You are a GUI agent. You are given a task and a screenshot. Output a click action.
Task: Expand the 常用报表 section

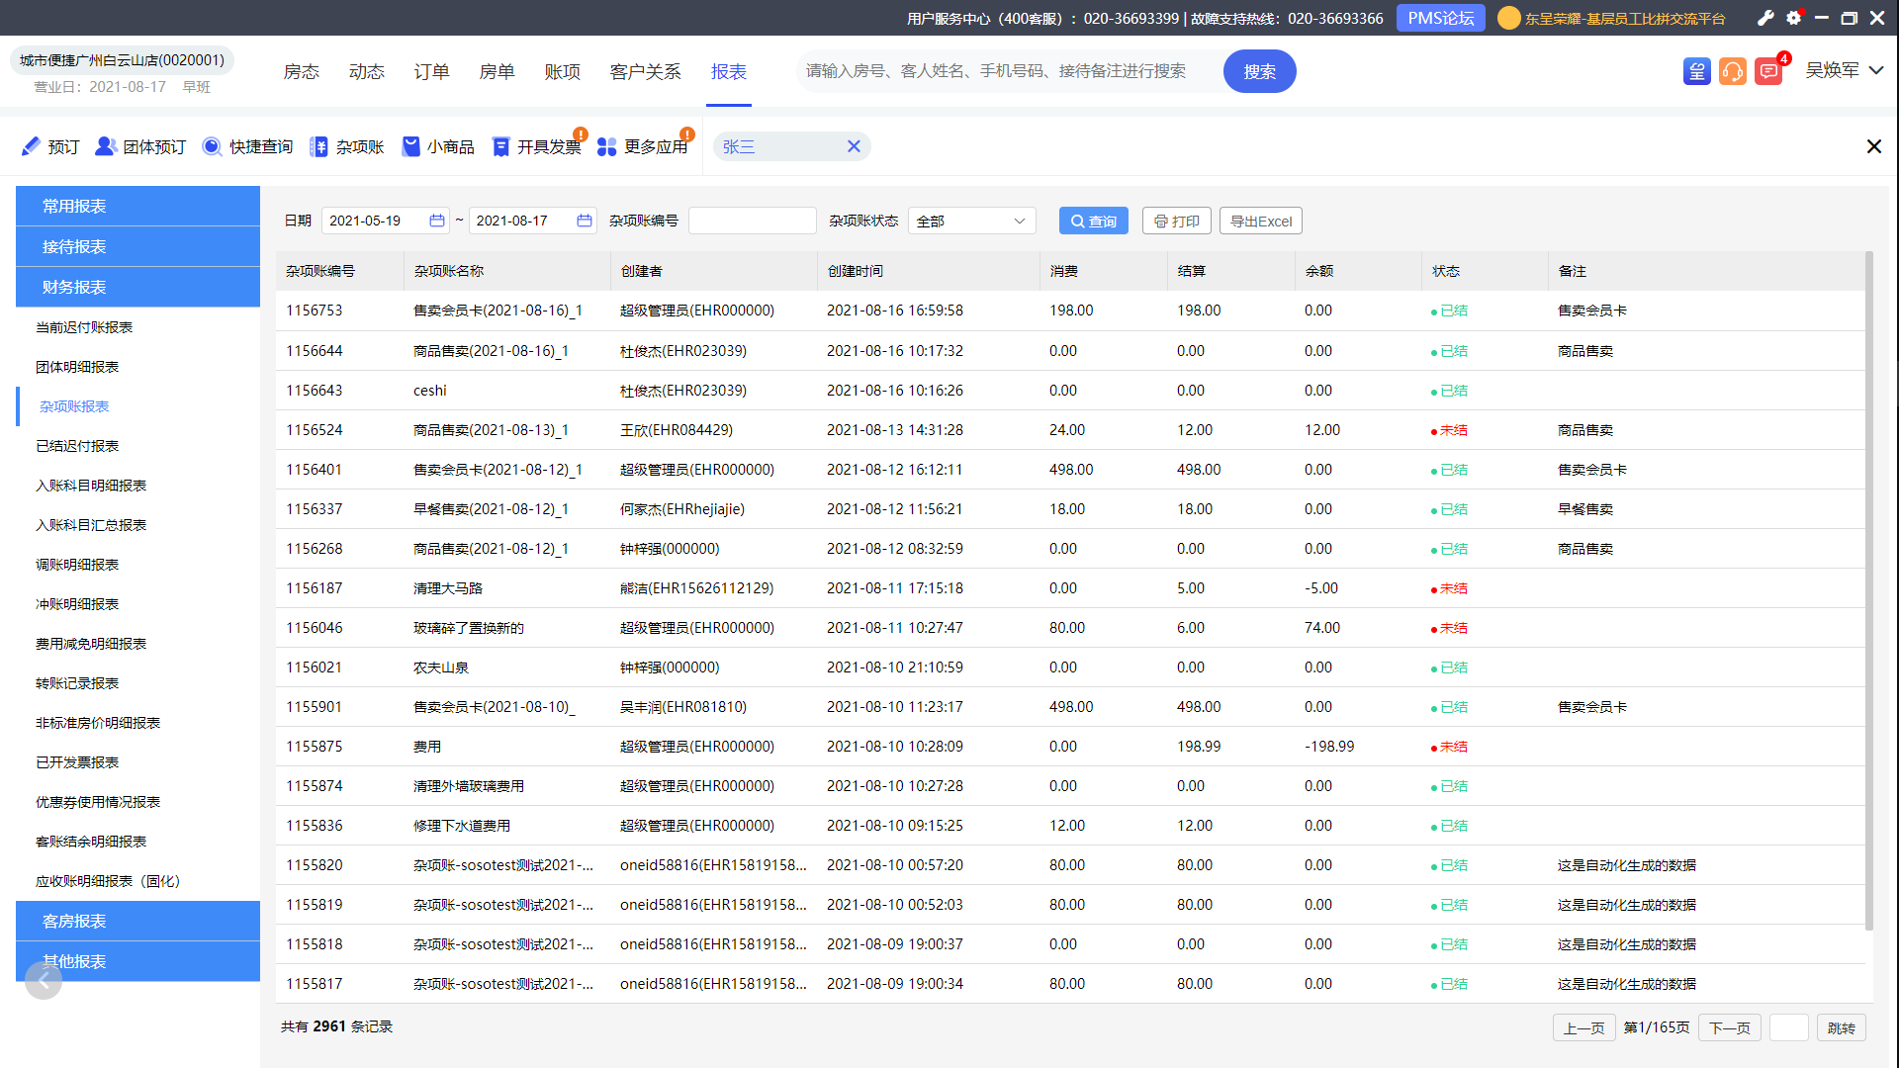click(x=137, y=206)
